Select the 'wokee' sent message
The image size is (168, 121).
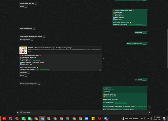point(142,80)
